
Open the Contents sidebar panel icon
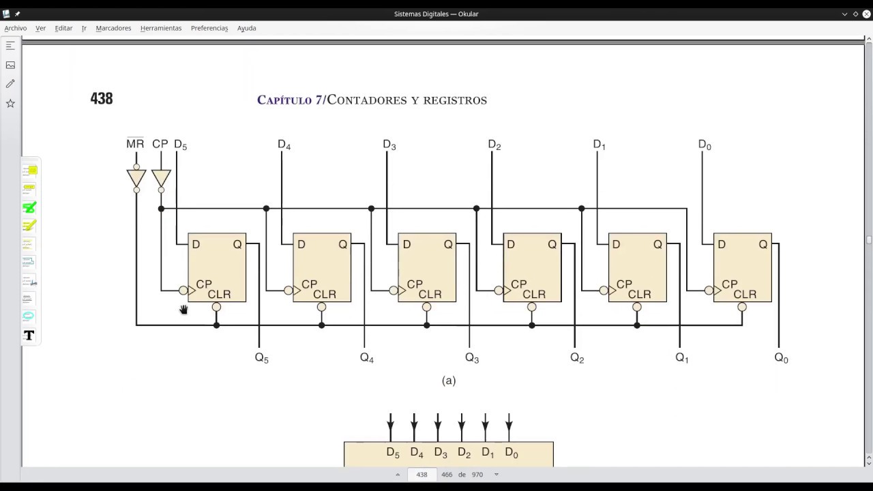(x=10, y=46)
